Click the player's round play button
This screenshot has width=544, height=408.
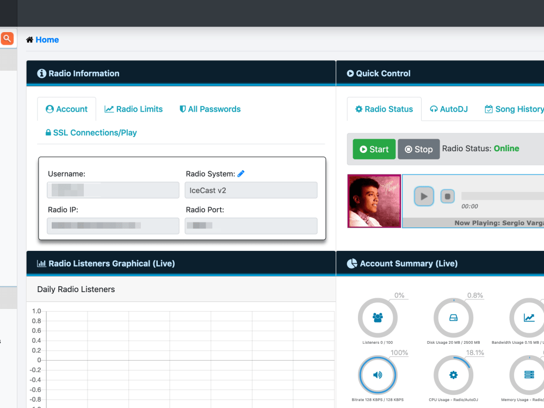pyautogui.click(x=424, y=196)
